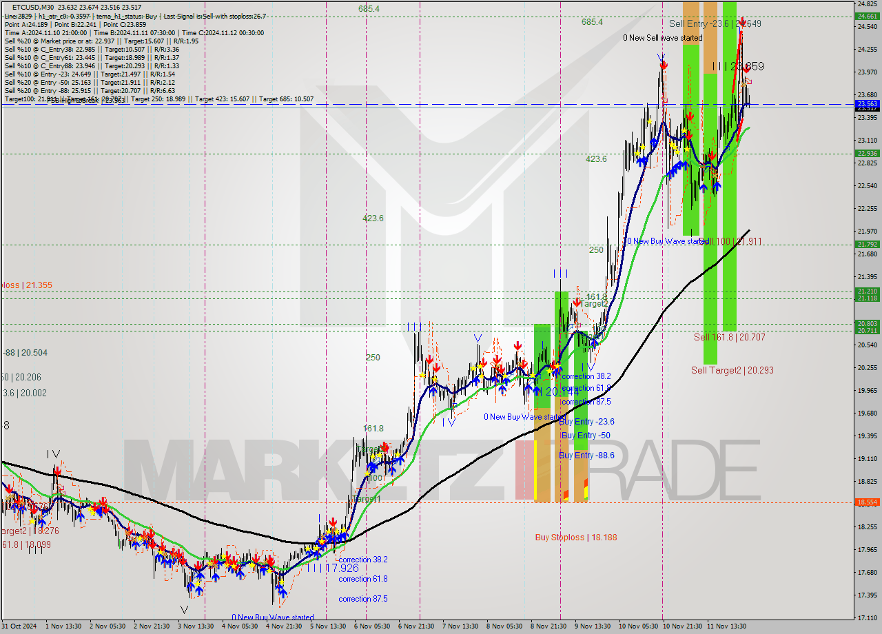Click the blue 23.563 current price tag

[867, 104]
